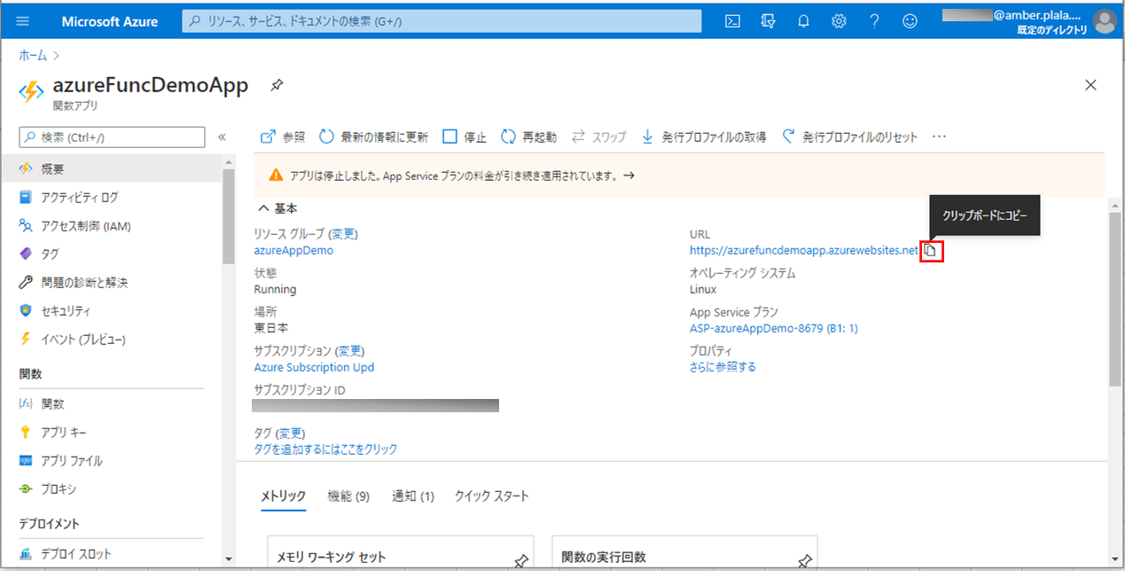Open the notifications bell
The image size is (1125, 571).
click(803, 20)
